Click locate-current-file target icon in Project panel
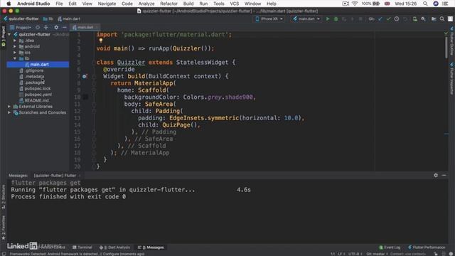 pyautogui.click(x=38, y=27)
